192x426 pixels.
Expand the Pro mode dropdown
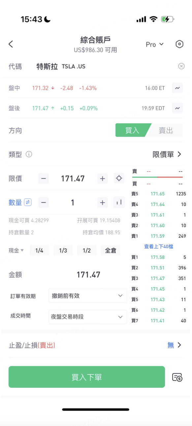click(x=155, y=44)
